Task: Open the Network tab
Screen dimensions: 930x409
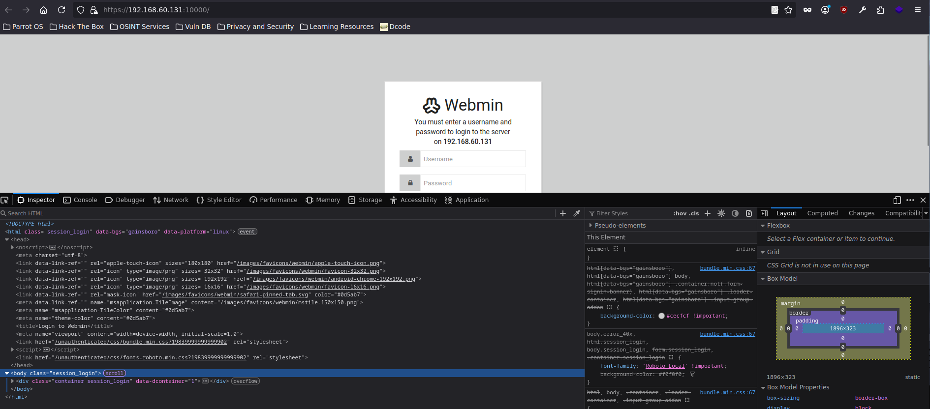Action: coord(171,200)
